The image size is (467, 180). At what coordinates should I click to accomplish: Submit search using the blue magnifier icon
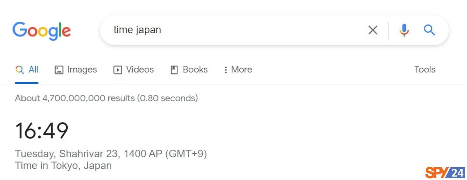(x=429, y=30)
